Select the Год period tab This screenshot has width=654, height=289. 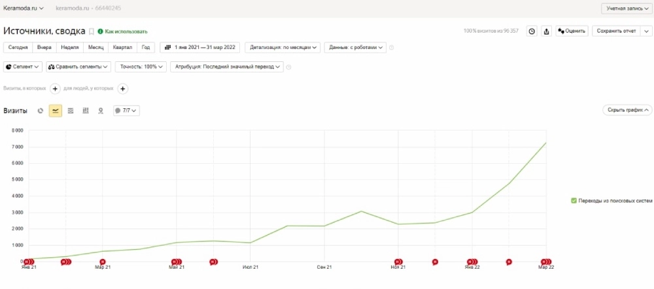coord(146,48)
